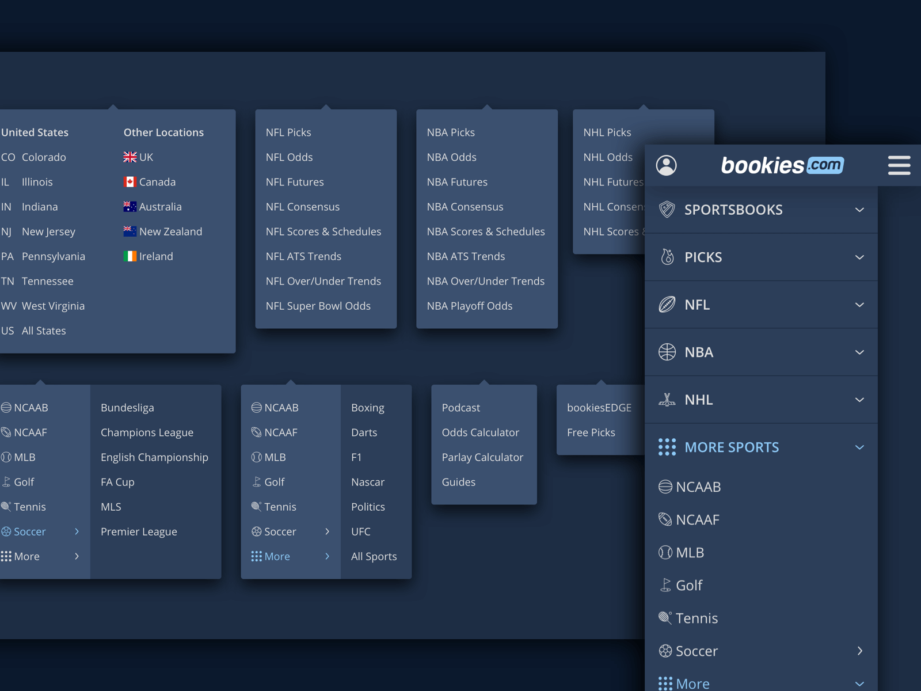
Task: Select NBA Playoff Odds menu item
Action: click(x=470, y=306)
